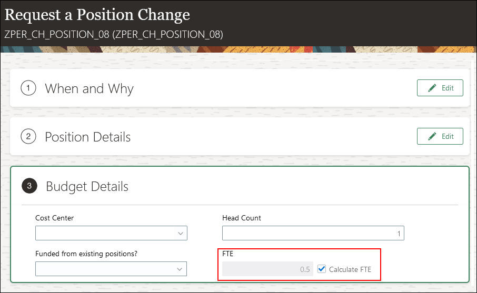Click the Request a Position Change title
Screen dimensions: 477x293
[97, 15]
